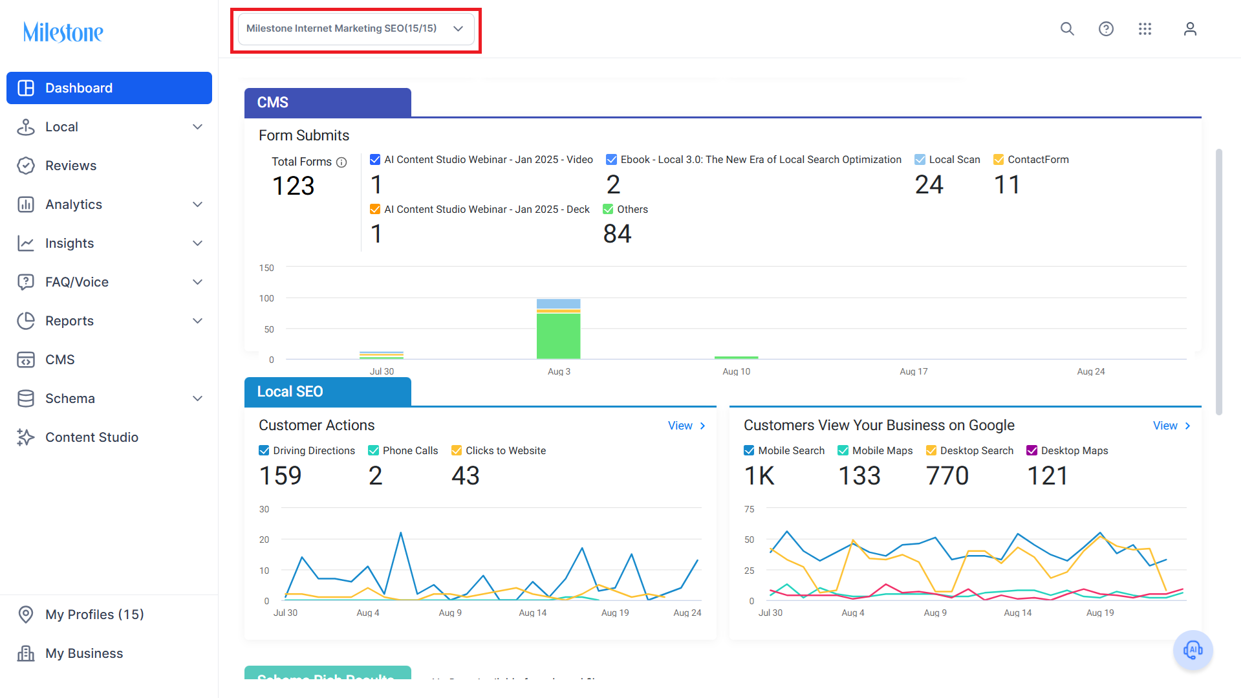This screenshot has width=1241, height=698.
Task: Disable the Desktop Maps checkbox
Action: point(1032,450)
